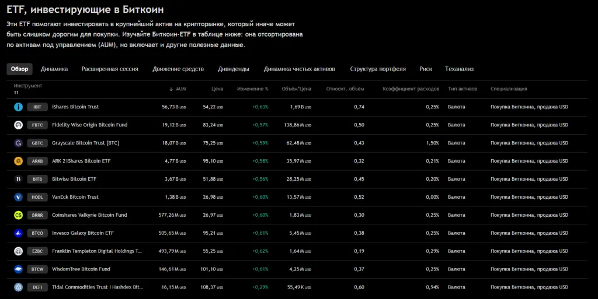Open Tidal Commodities Trust Hashdex link
This screenshot has height=299, width=598.
[x=98, y=287]
